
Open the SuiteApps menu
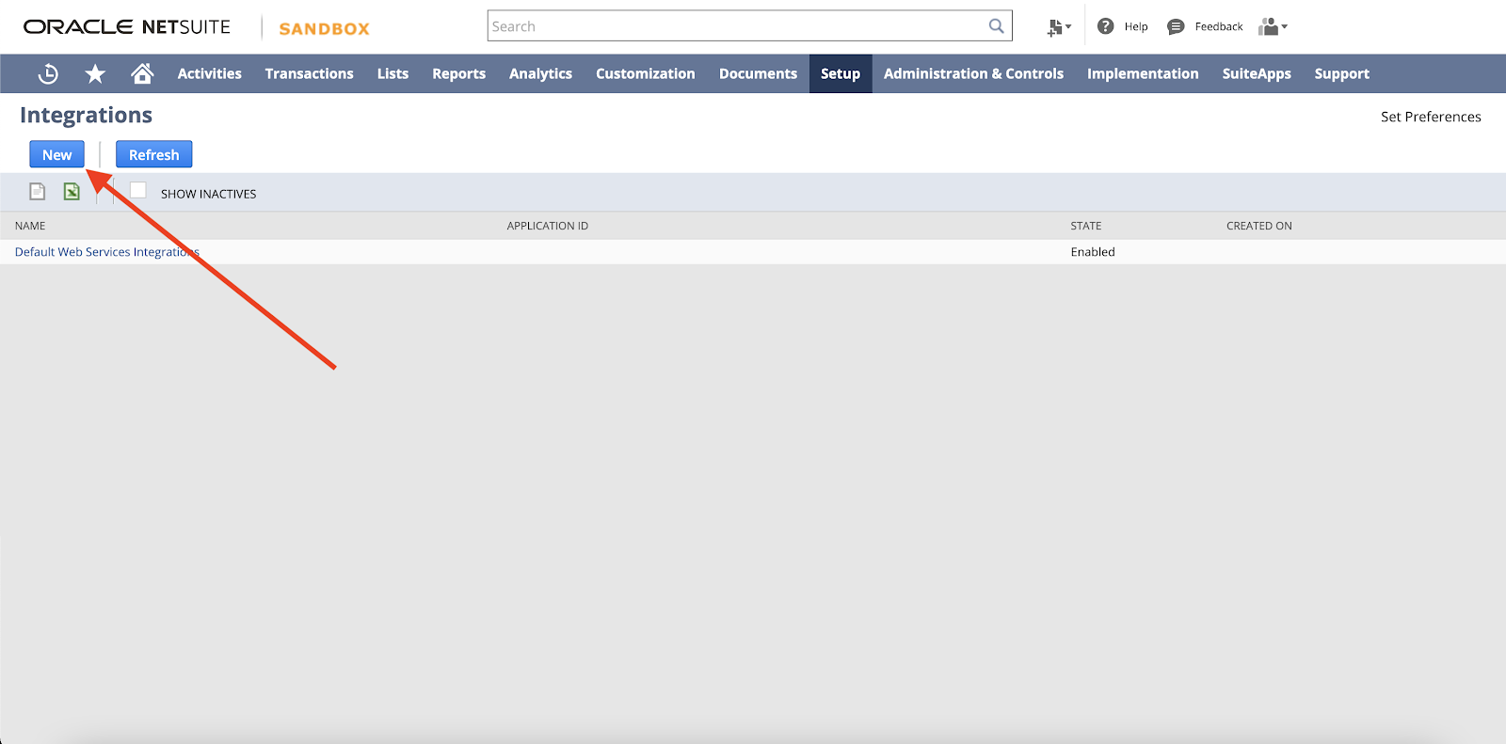pyautogui.click(x=1256, y=73)
